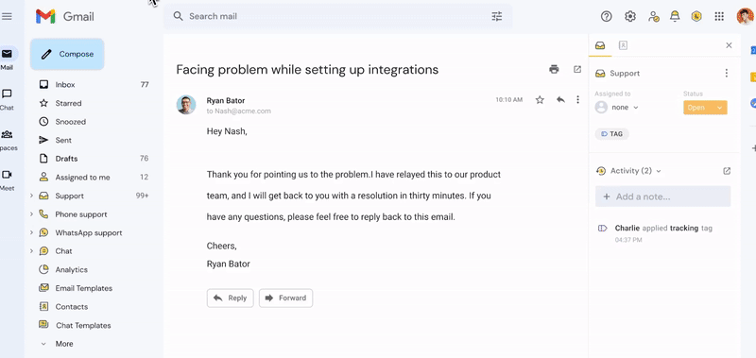Add a TAG to the conversation
Screen dimensions: 756x358
(611, 134)
